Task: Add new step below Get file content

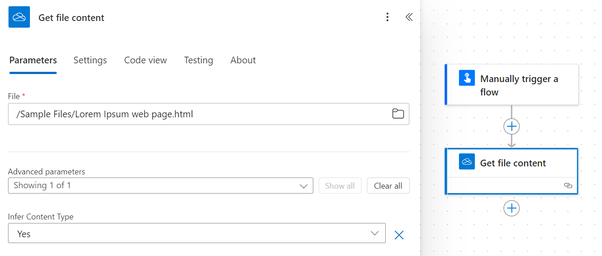Action: coord(512,208)
